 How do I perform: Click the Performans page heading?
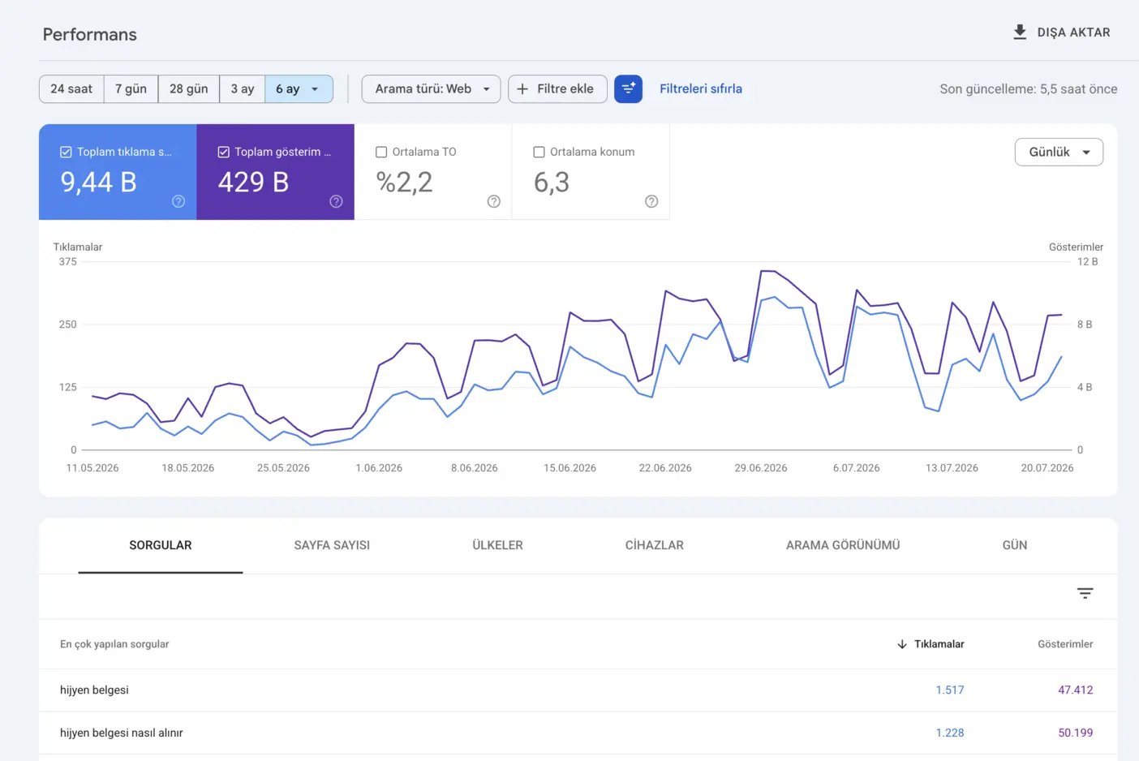click(90, 34)
